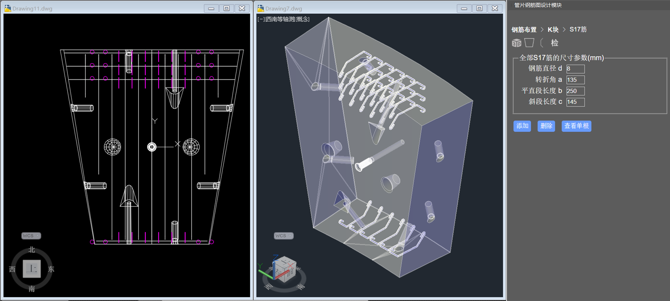This screenshot has height=301, width=670.
Task: Click the trapezoid segment outline icon
Action: coord(529,43)
